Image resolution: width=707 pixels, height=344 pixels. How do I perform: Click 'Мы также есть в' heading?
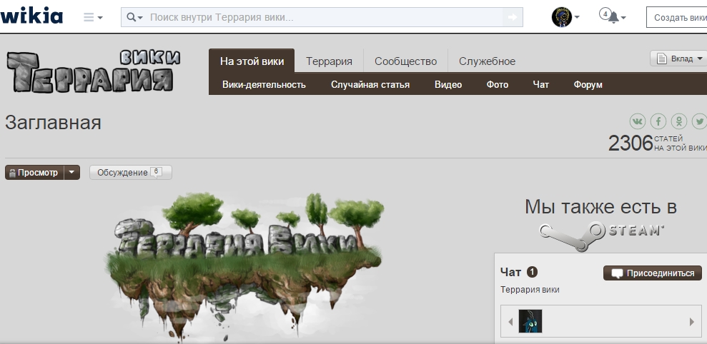pos(600,207)
